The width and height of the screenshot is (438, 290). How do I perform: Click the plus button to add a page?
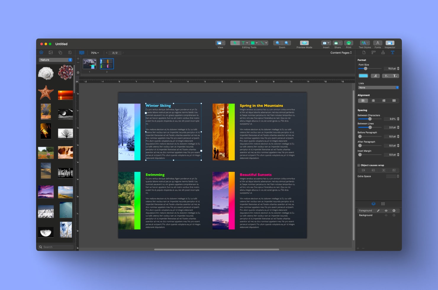[x=78, y=59]
